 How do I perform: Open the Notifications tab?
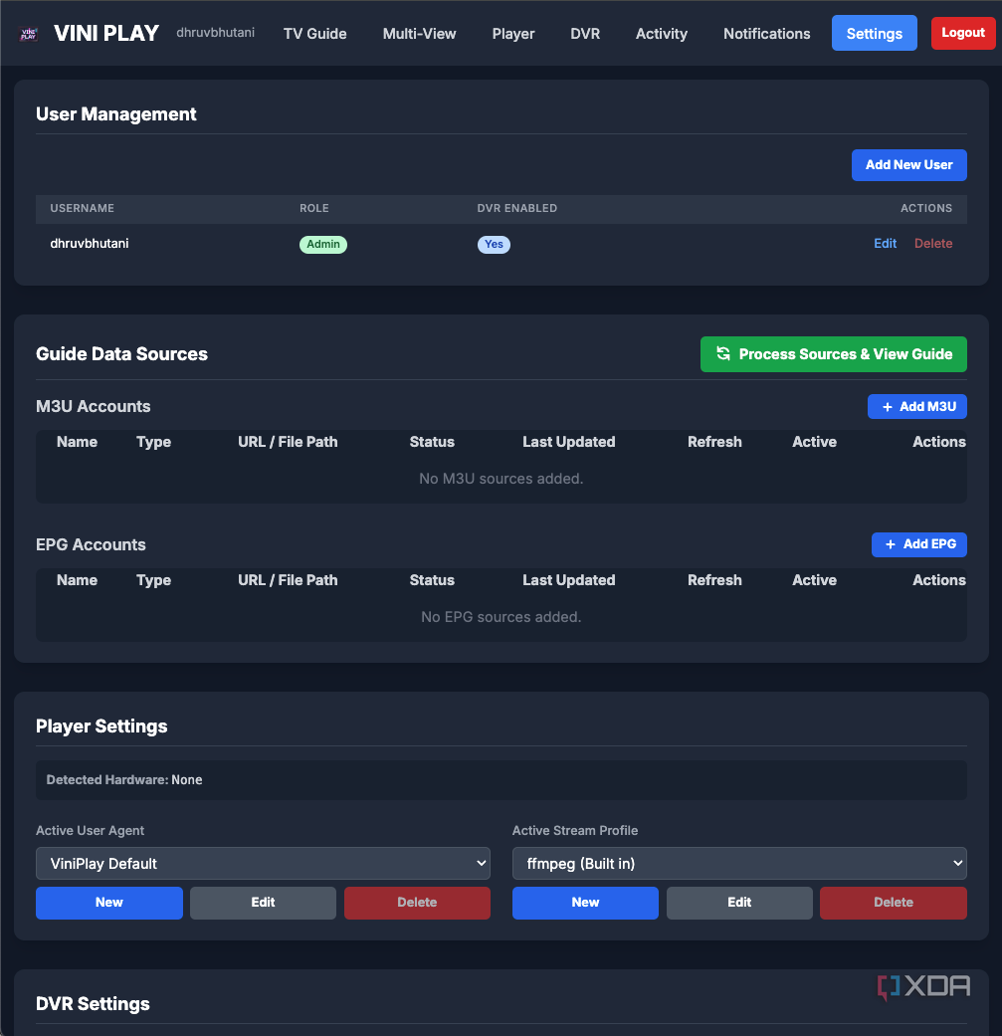click(x=766, y=34)
